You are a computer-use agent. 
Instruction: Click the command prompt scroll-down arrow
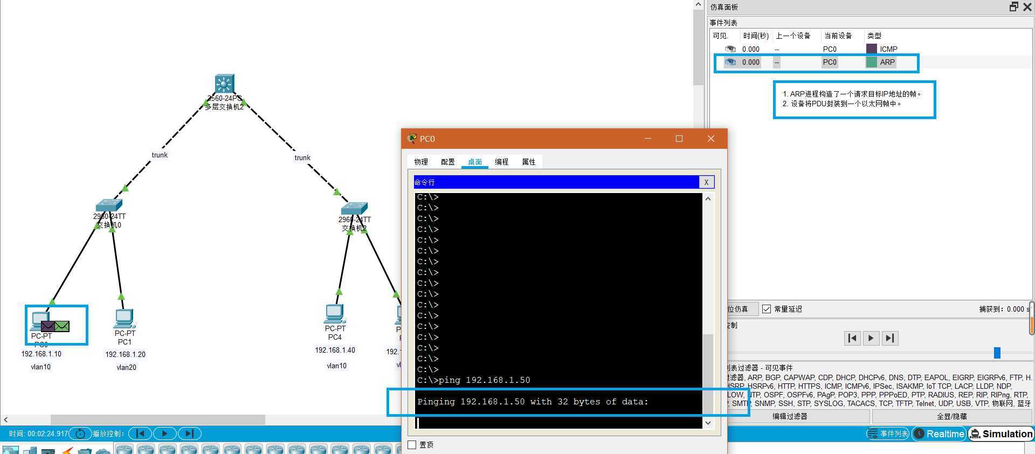tap(708, 423)
